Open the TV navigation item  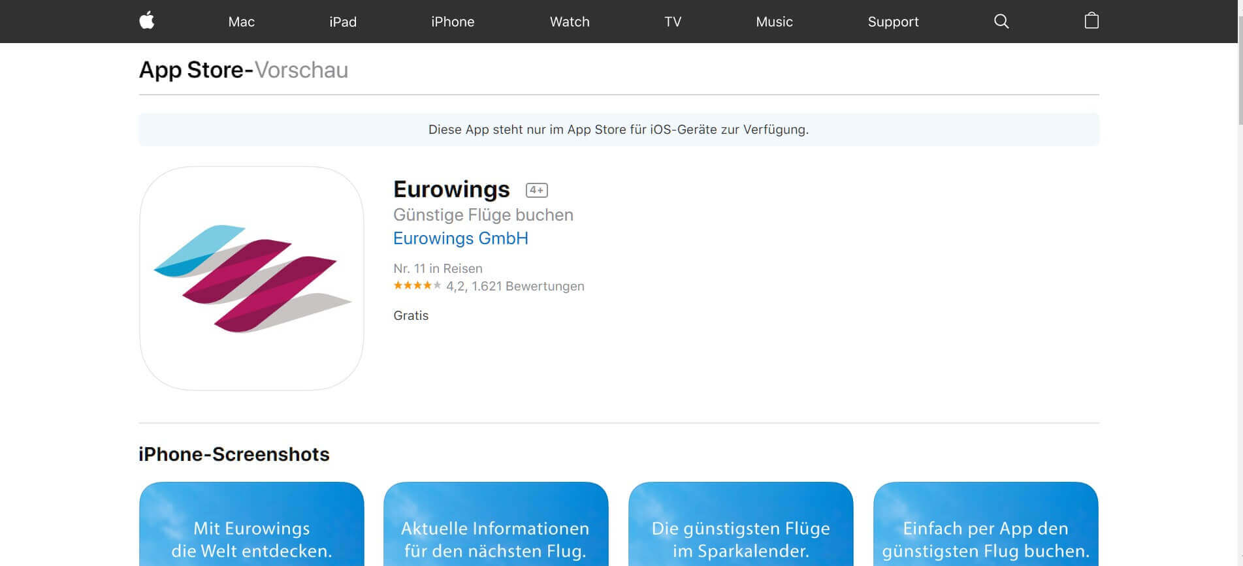673,22
